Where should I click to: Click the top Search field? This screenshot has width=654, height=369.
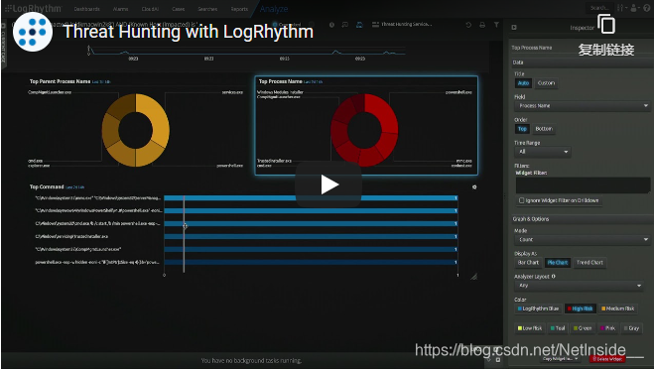(x=599, y=8)
